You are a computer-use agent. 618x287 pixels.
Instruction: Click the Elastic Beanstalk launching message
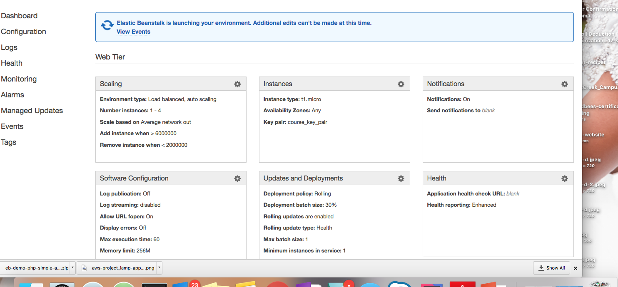click(244, 23)
